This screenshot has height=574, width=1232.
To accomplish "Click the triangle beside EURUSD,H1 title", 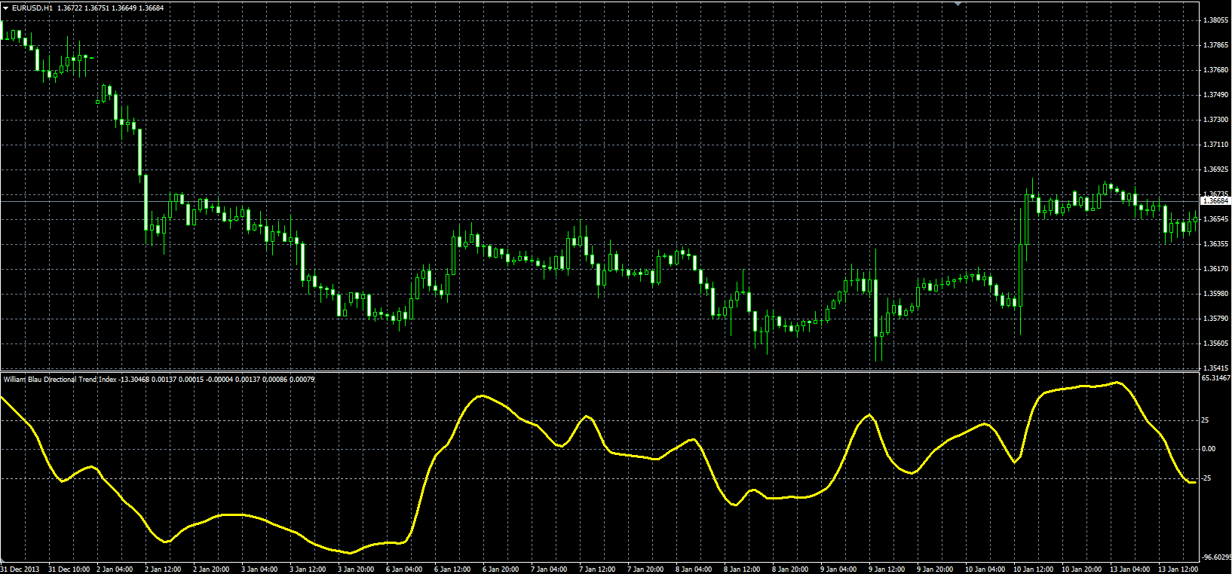I will coord(6,8).
